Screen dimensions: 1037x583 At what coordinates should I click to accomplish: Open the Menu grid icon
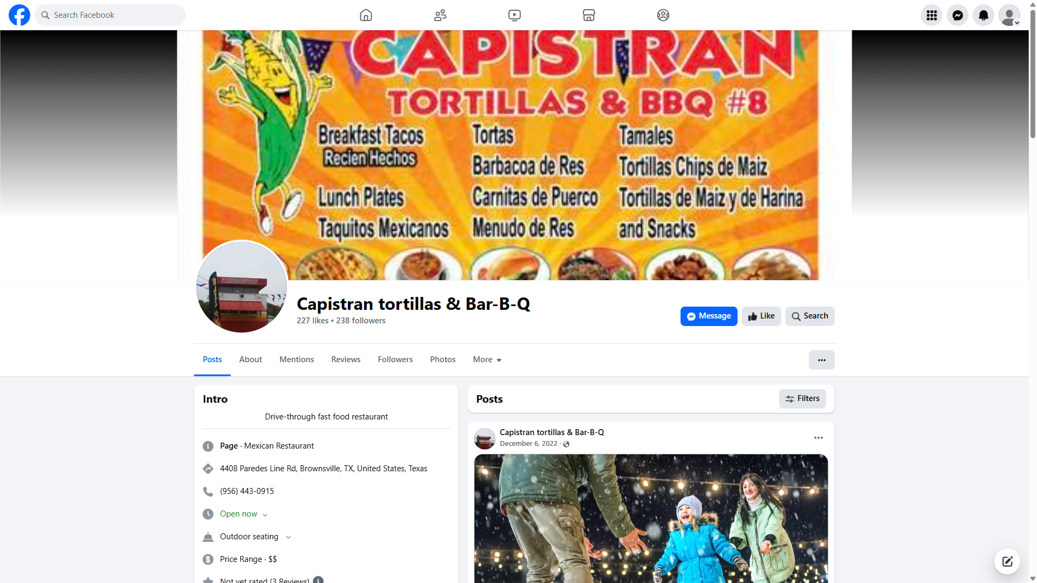932,15
